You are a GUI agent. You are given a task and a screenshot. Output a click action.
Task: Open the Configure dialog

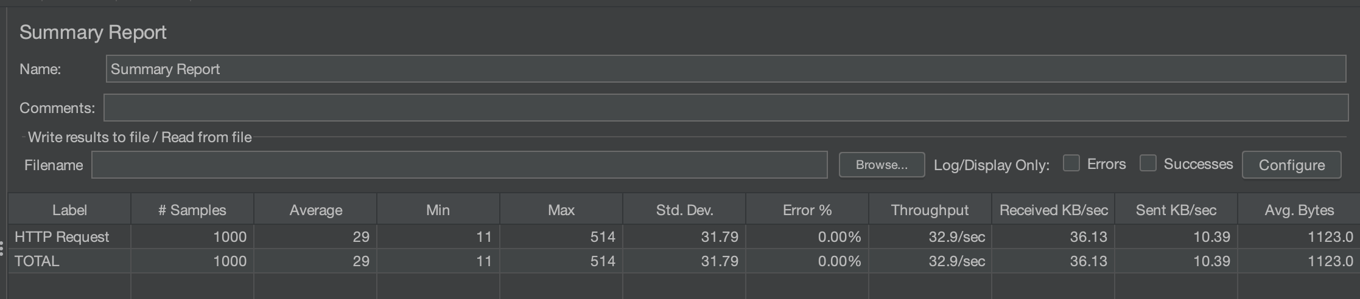click(x=1291, y=165)
